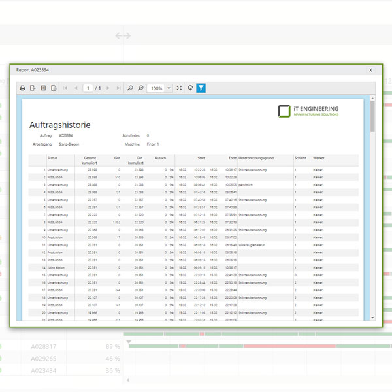Image resolution: width=392 pixels, height=392 pixels.
Task: Go to the previous page
Action: tap(75, 88)
